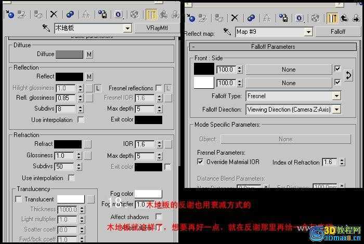This screenshot has height=244, width=364.
Task: Click None map slot for Front color
Action: [289, 70]
